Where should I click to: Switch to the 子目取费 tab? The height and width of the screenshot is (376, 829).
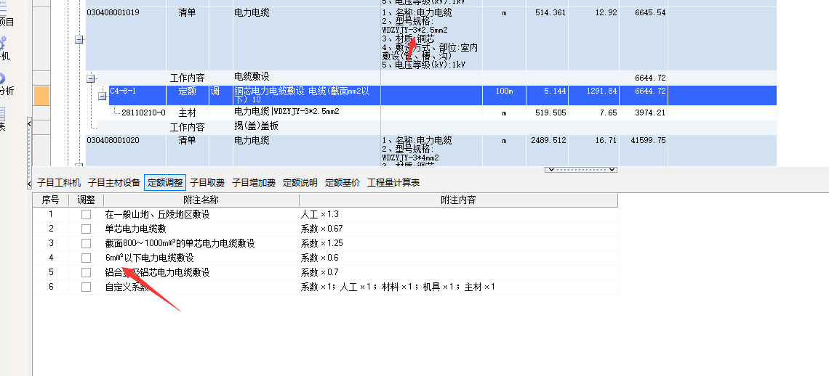[x=207, y=183]
